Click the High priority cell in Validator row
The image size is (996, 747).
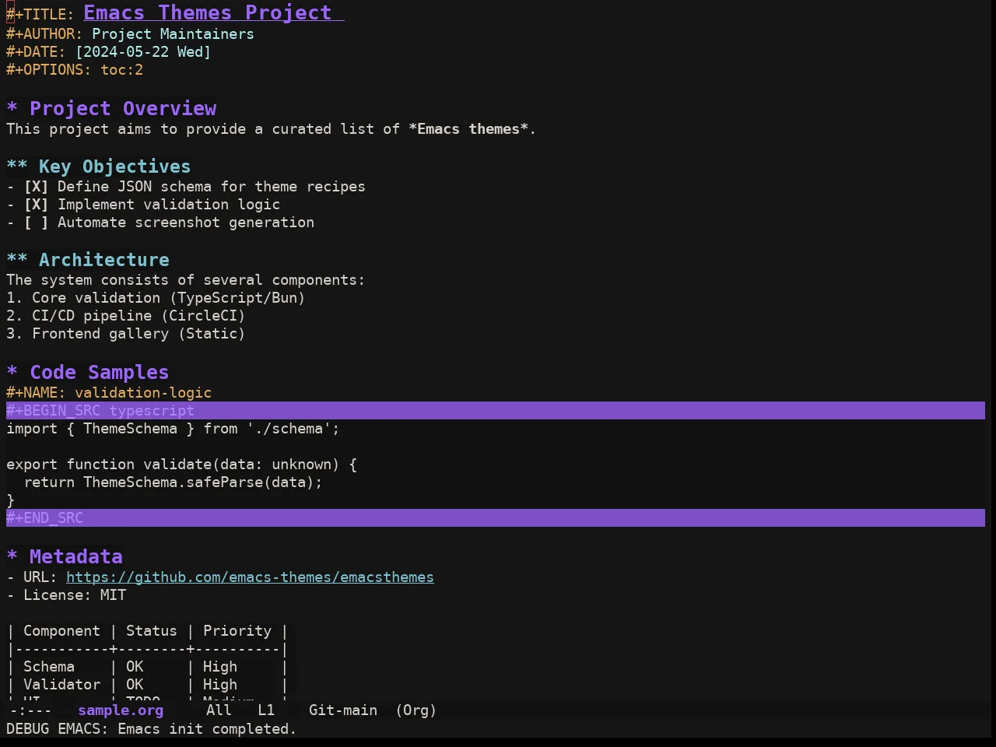pyautogui.click(x=220, y=685)
